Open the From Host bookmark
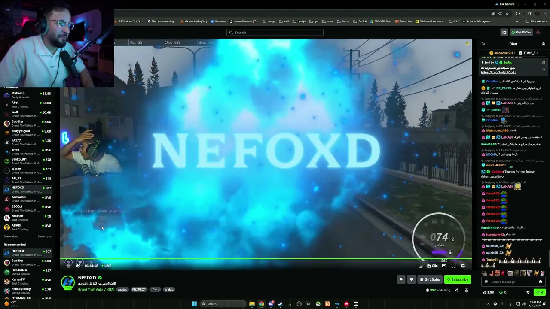This screenshot has width=550, height=309. point(403,21)
